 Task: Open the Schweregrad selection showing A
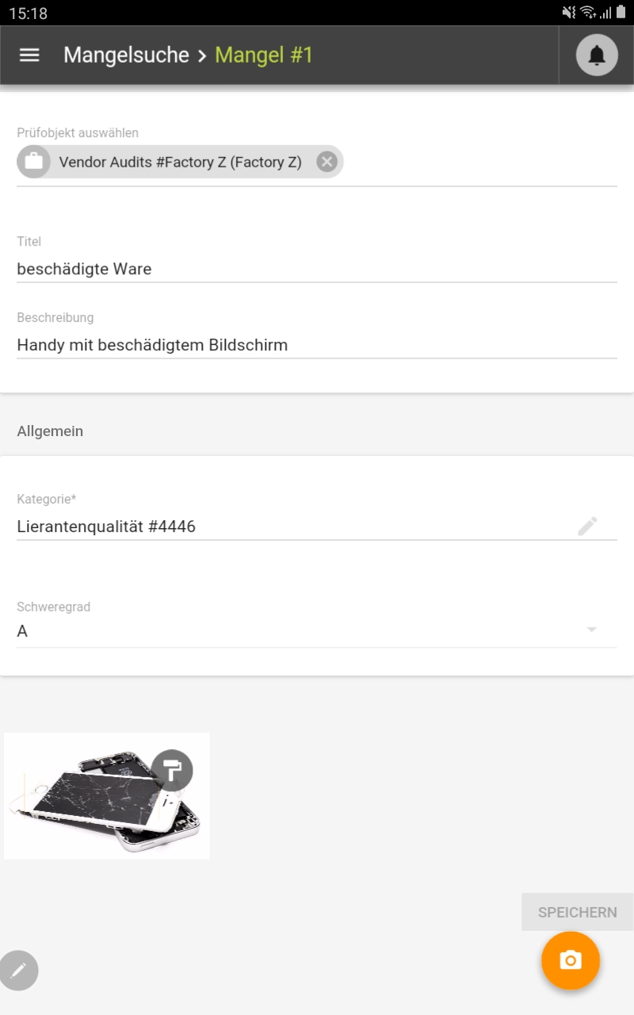(x=301, y=631)
